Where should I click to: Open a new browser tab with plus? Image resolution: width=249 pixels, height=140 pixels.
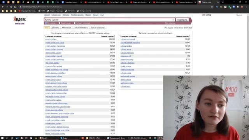click(223, 2)
